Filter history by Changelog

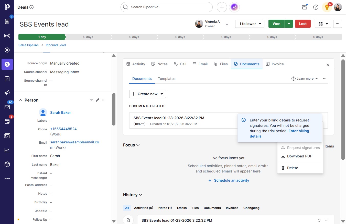pyautogui.click(x=251, y=208)
